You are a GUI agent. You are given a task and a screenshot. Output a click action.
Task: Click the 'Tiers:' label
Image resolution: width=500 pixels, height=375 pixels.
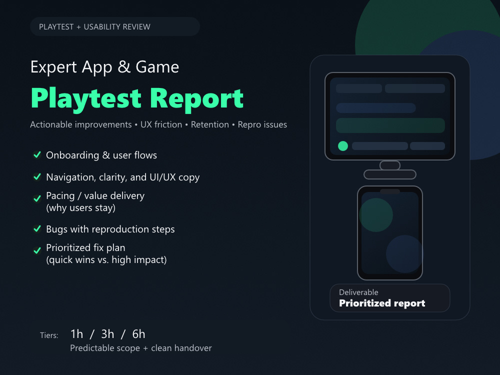pos(49,335)
